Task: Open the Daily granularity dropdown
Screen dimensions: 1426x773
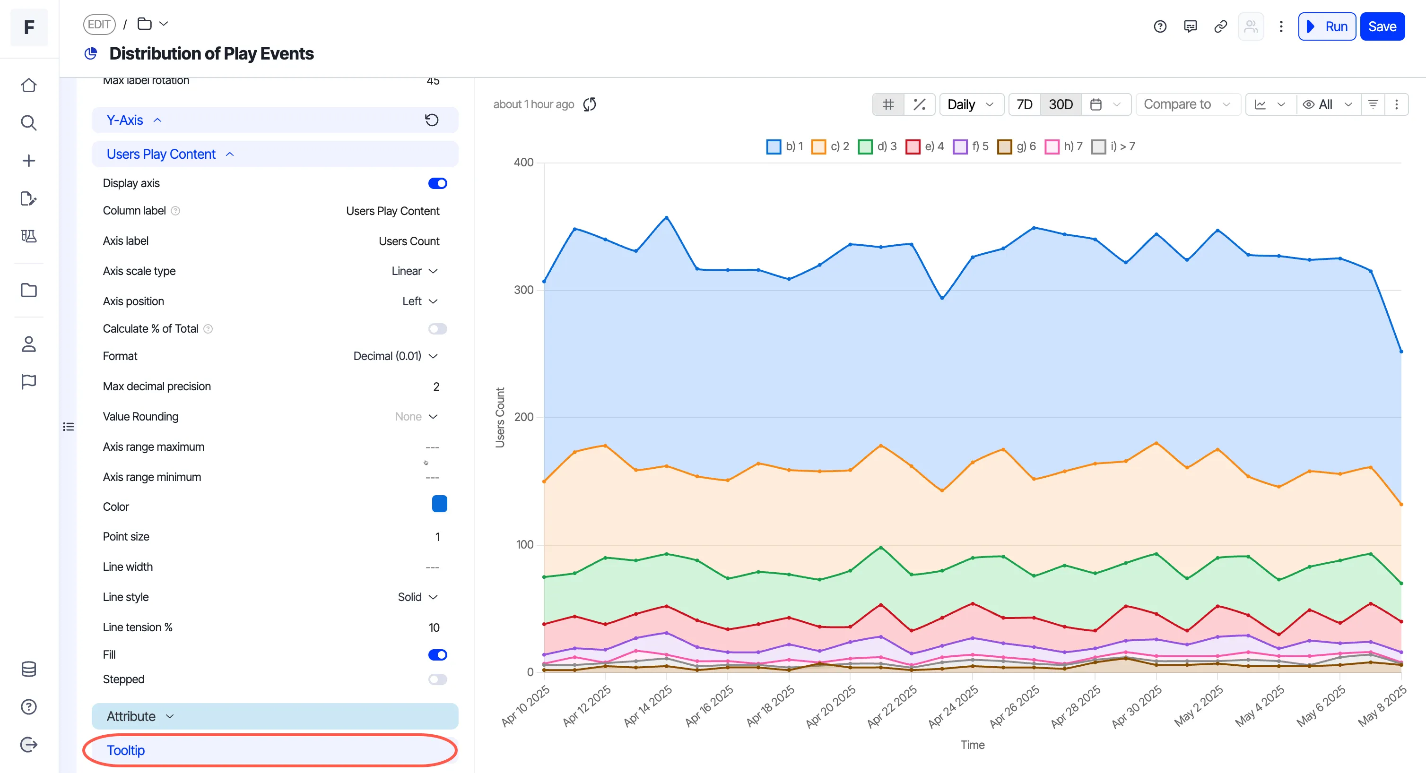Action: pyautogui.click(x=972, y=104)
